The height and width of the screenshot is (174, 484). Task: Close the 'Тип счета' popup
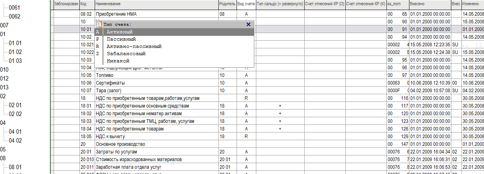coord(248,24)
